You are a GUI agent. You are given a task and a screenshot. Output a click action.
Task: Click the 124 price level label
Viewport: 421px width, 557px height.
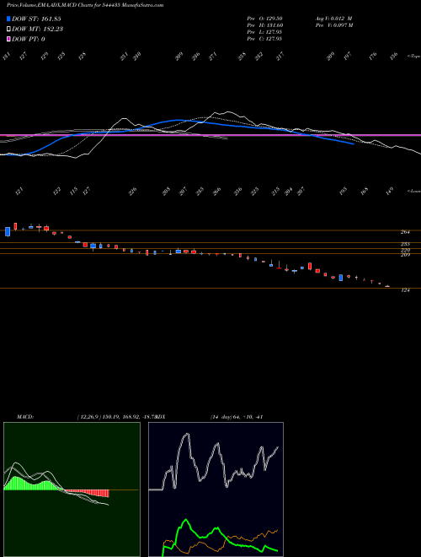(x=405, y=290)
